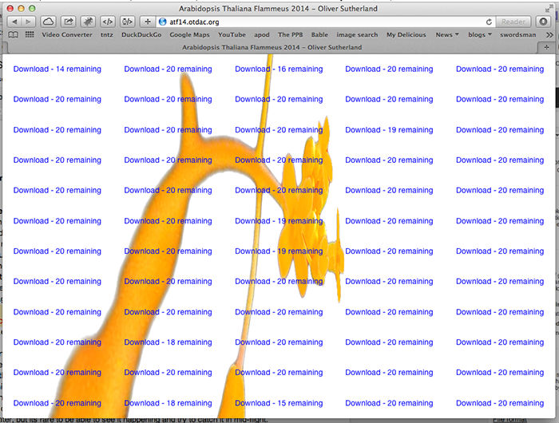Click the "Download - 16 remaining" link
The width and height of the screenshot is (559, 423).
pyautogui.click(x=279, y=69)
